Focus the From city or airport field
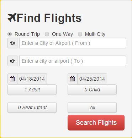Viewport: 132px width, 138px height. [x=73, y=43]
